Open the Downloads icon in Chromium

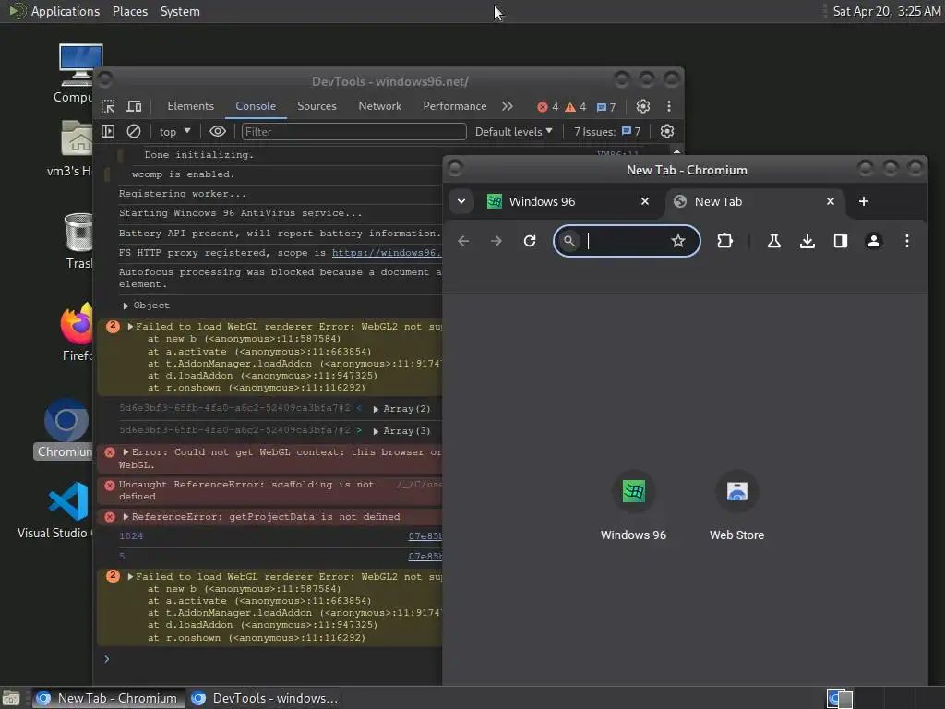pyautogui.click(x=807, y=241)
